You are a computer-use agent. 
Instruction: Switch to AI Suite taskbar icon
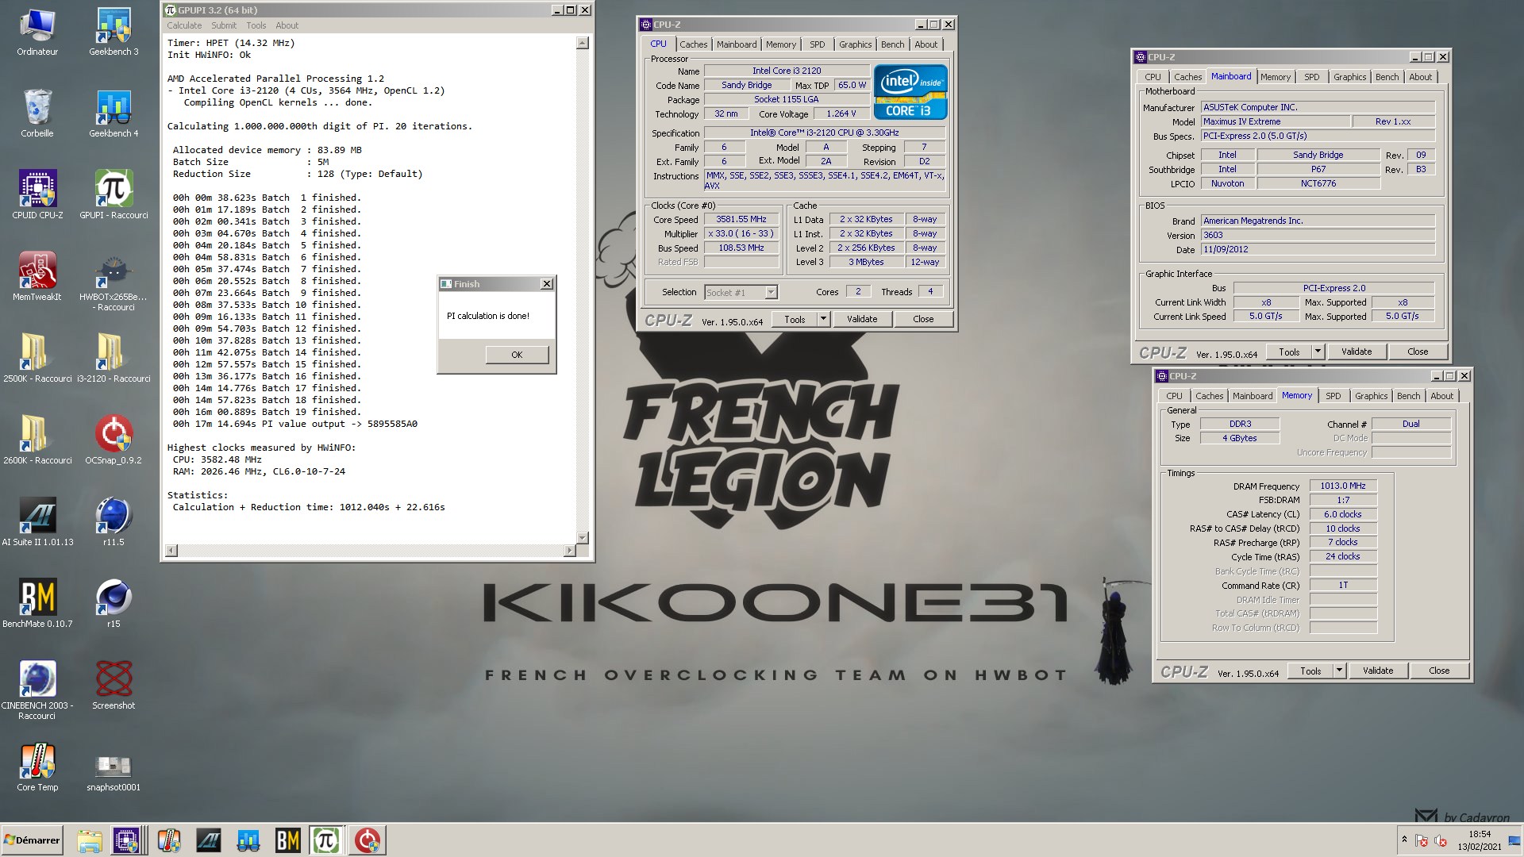(x=208, y=840)
